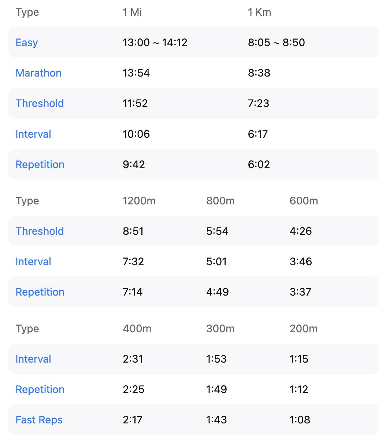Click the Easy 13:00 ~ 14:12 mile pace
378x441 pixels.
tap(155, 42)
